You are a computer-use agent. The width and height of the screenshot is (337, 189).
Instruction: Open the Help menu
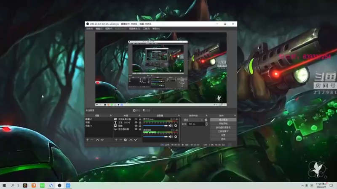pos(156,29)
